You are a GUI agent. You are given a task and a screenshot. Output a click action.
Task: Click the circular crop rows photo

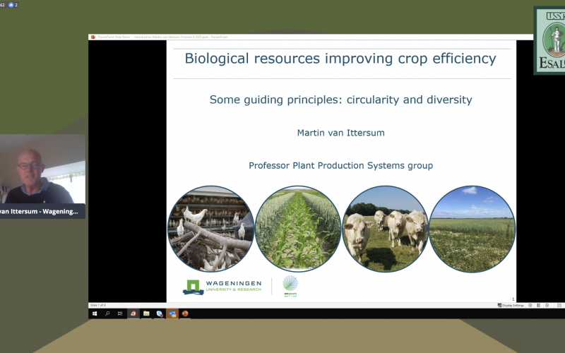(x=298, y=229)
